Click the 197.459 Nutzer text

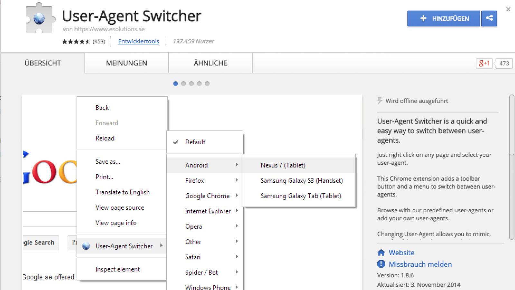[193, 41]
